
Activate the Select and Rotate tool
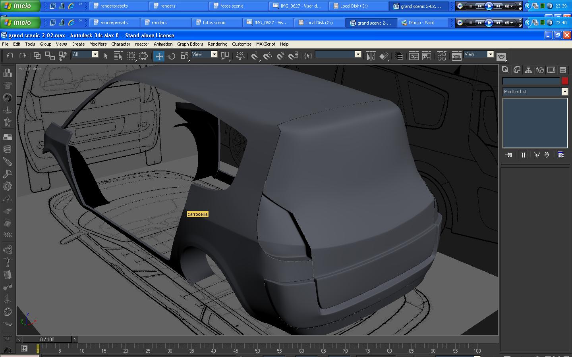click(172, 56)
